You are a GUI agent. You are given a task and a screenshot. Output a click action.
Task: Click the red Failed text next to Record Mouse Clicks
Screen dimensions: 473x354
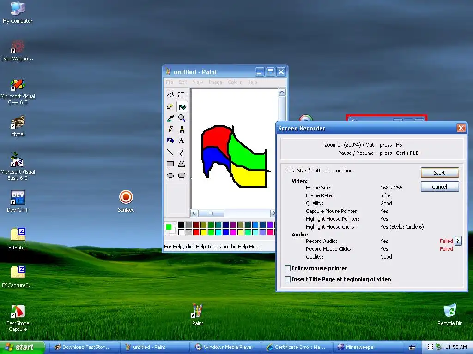point(446,249)
